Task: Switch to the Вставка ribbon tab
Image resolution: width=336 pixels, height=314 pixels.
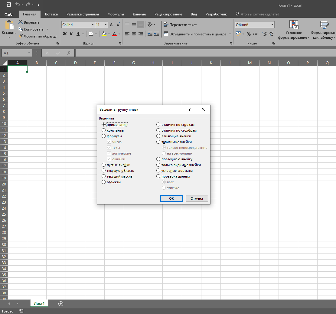Action: point(51,14)
